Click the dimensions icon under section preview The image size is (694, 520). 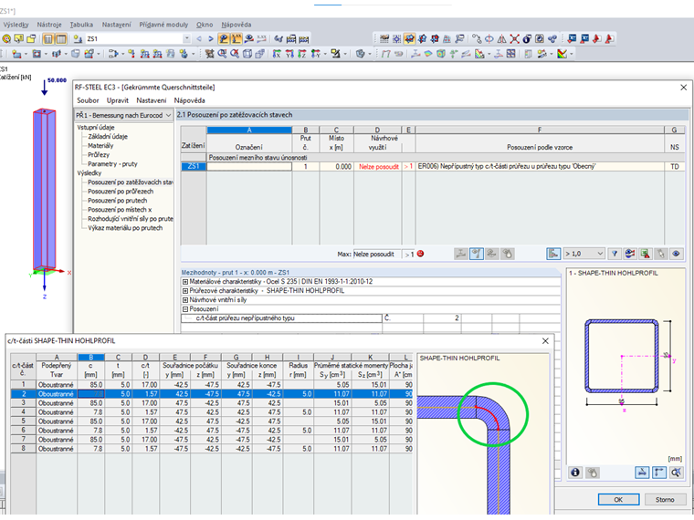644,473
